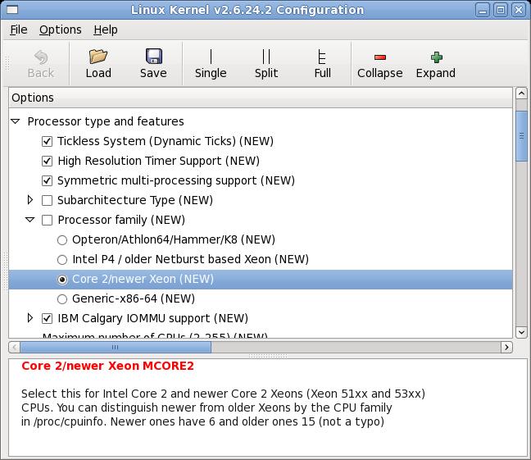This screenshot has width=531, height=460.
Task: Click horizontal scrollbar left arrow
Action: pos(14,347)
